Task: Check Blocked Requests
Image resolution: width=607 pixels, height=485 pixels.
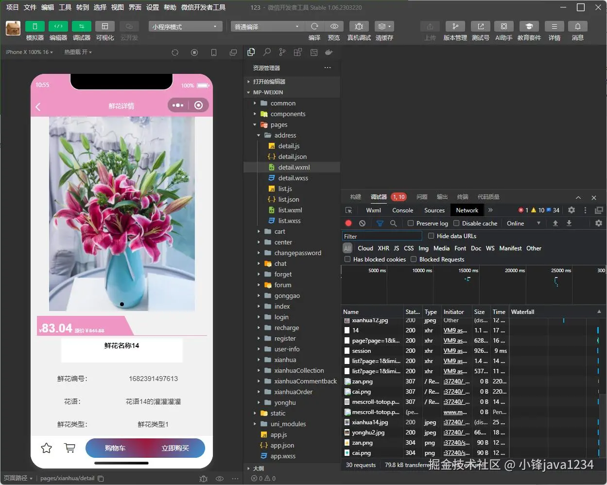Action: (414, 259)
